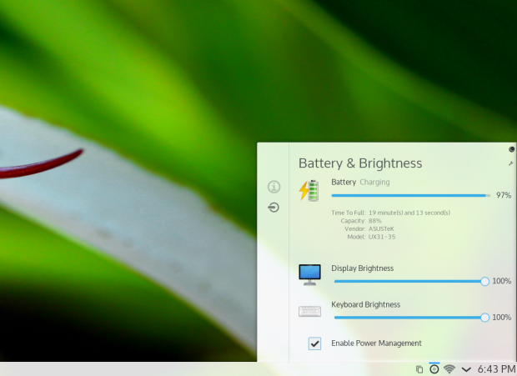Select the info notifications icon in sidebar
This screenshot has width=517, height=376.
[274, 187]
